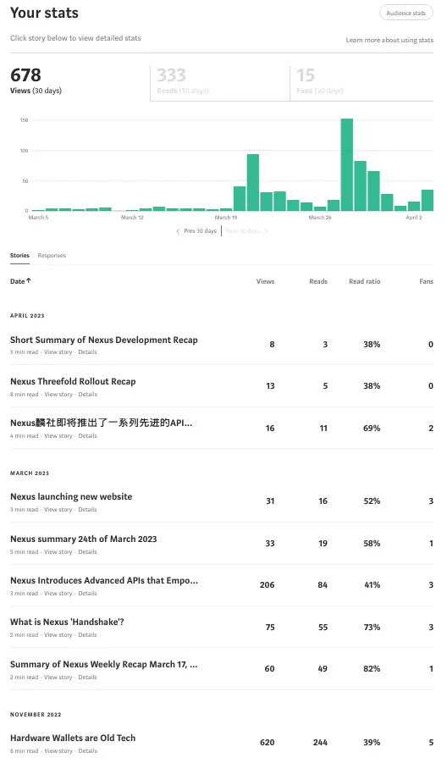View story for Short Summary of Nexus Development Recap

(x=58, y=352)
